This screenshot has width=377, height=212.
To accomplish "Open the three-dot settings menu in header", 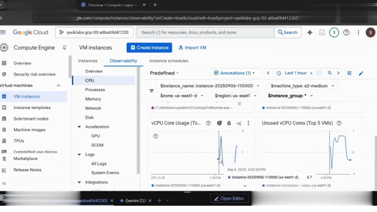I will coord(358,32).
